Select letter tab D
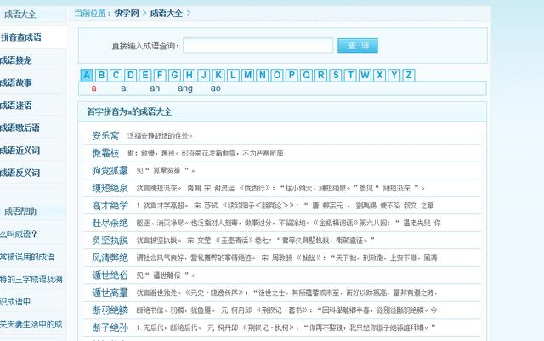Image resolution: width=544 pixels, height=341 pixels. 130,75
